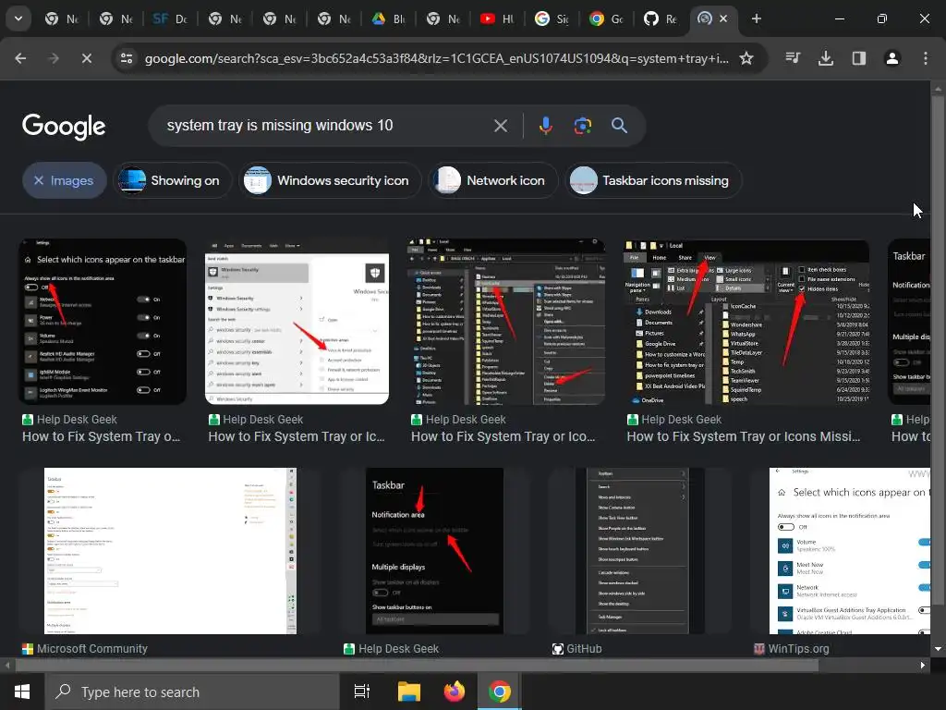Viewport: 946px width, 710px height.
Task: Open media control icon in toolbar
Action: click(x=793, y=58)
